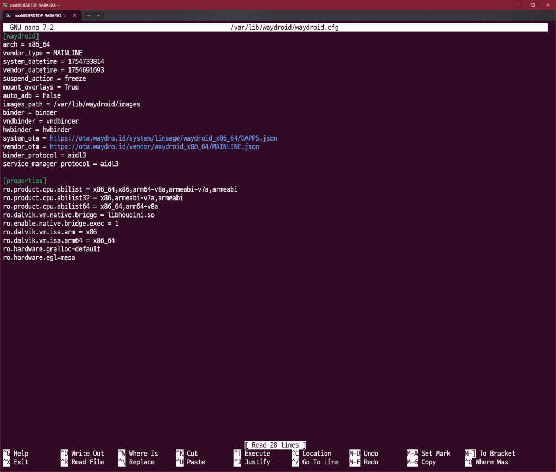Place cursor on the [properties] section header

click(x=24, y=181)
